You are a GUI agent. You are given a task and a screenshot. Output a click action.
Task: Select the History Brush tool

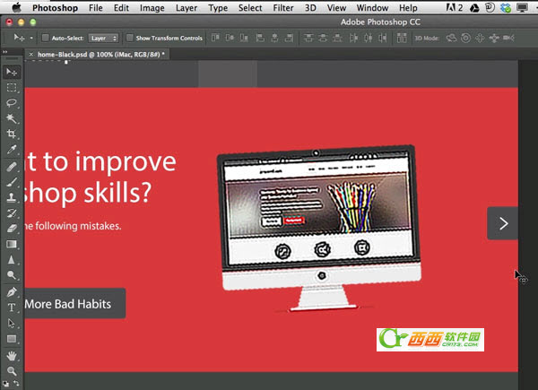coord(12,213)
